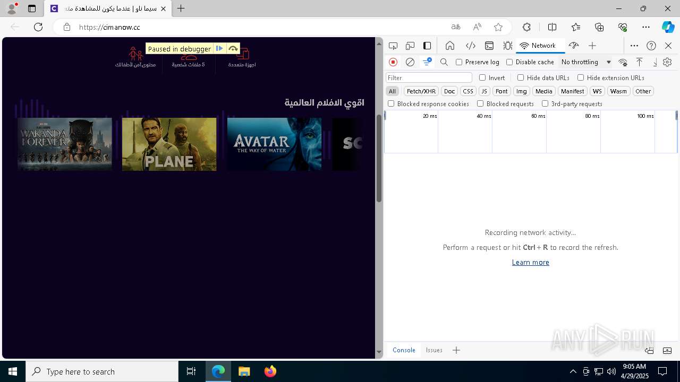Open network conditions wifi-gear icon

623,62
